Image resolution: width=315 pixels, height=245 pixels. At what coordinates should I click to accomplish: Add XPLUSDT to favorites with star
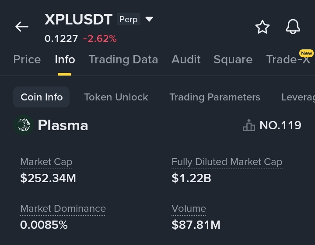click(x=262, y=27)
